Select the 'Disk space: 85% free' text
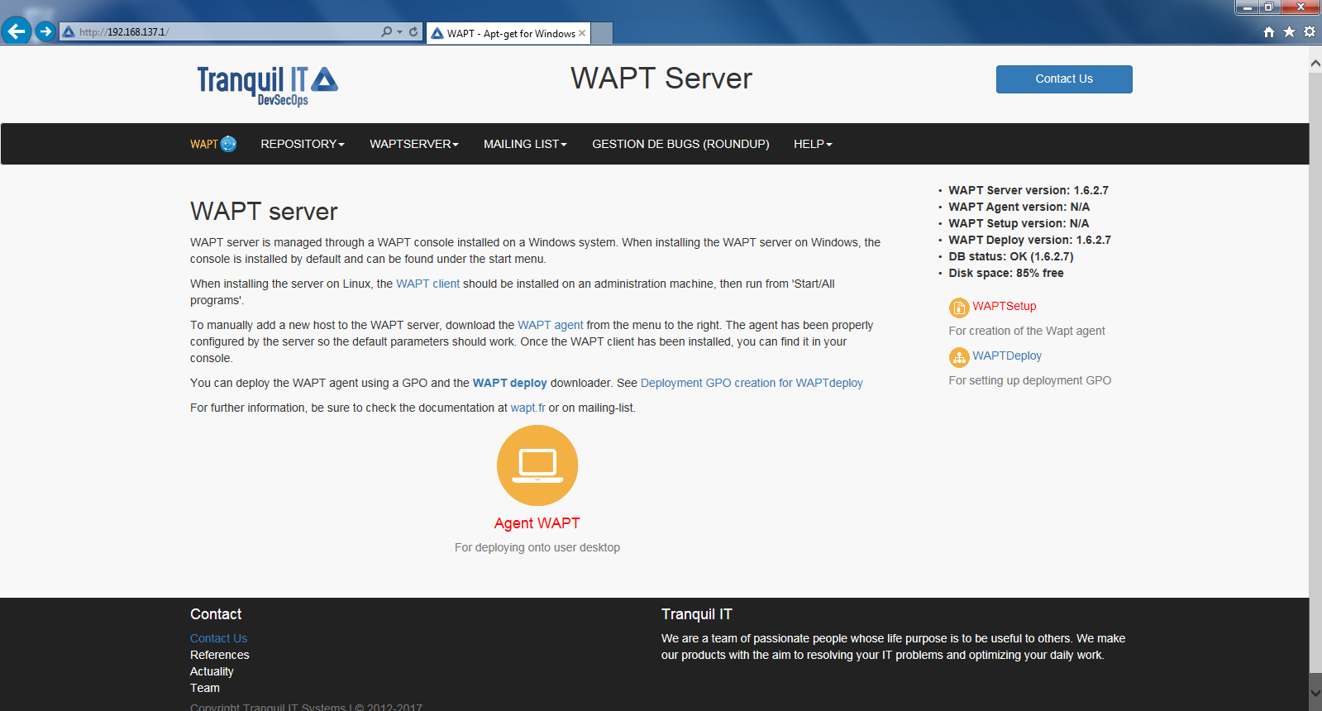 point(1006,273)
